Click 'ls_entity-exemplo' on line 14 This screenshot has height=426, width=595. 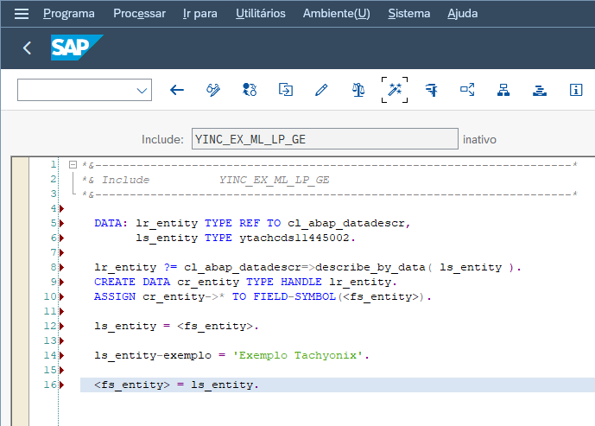point(153,355)
